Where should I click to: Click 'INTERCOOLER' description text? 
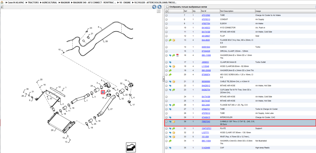click(226, 117)
